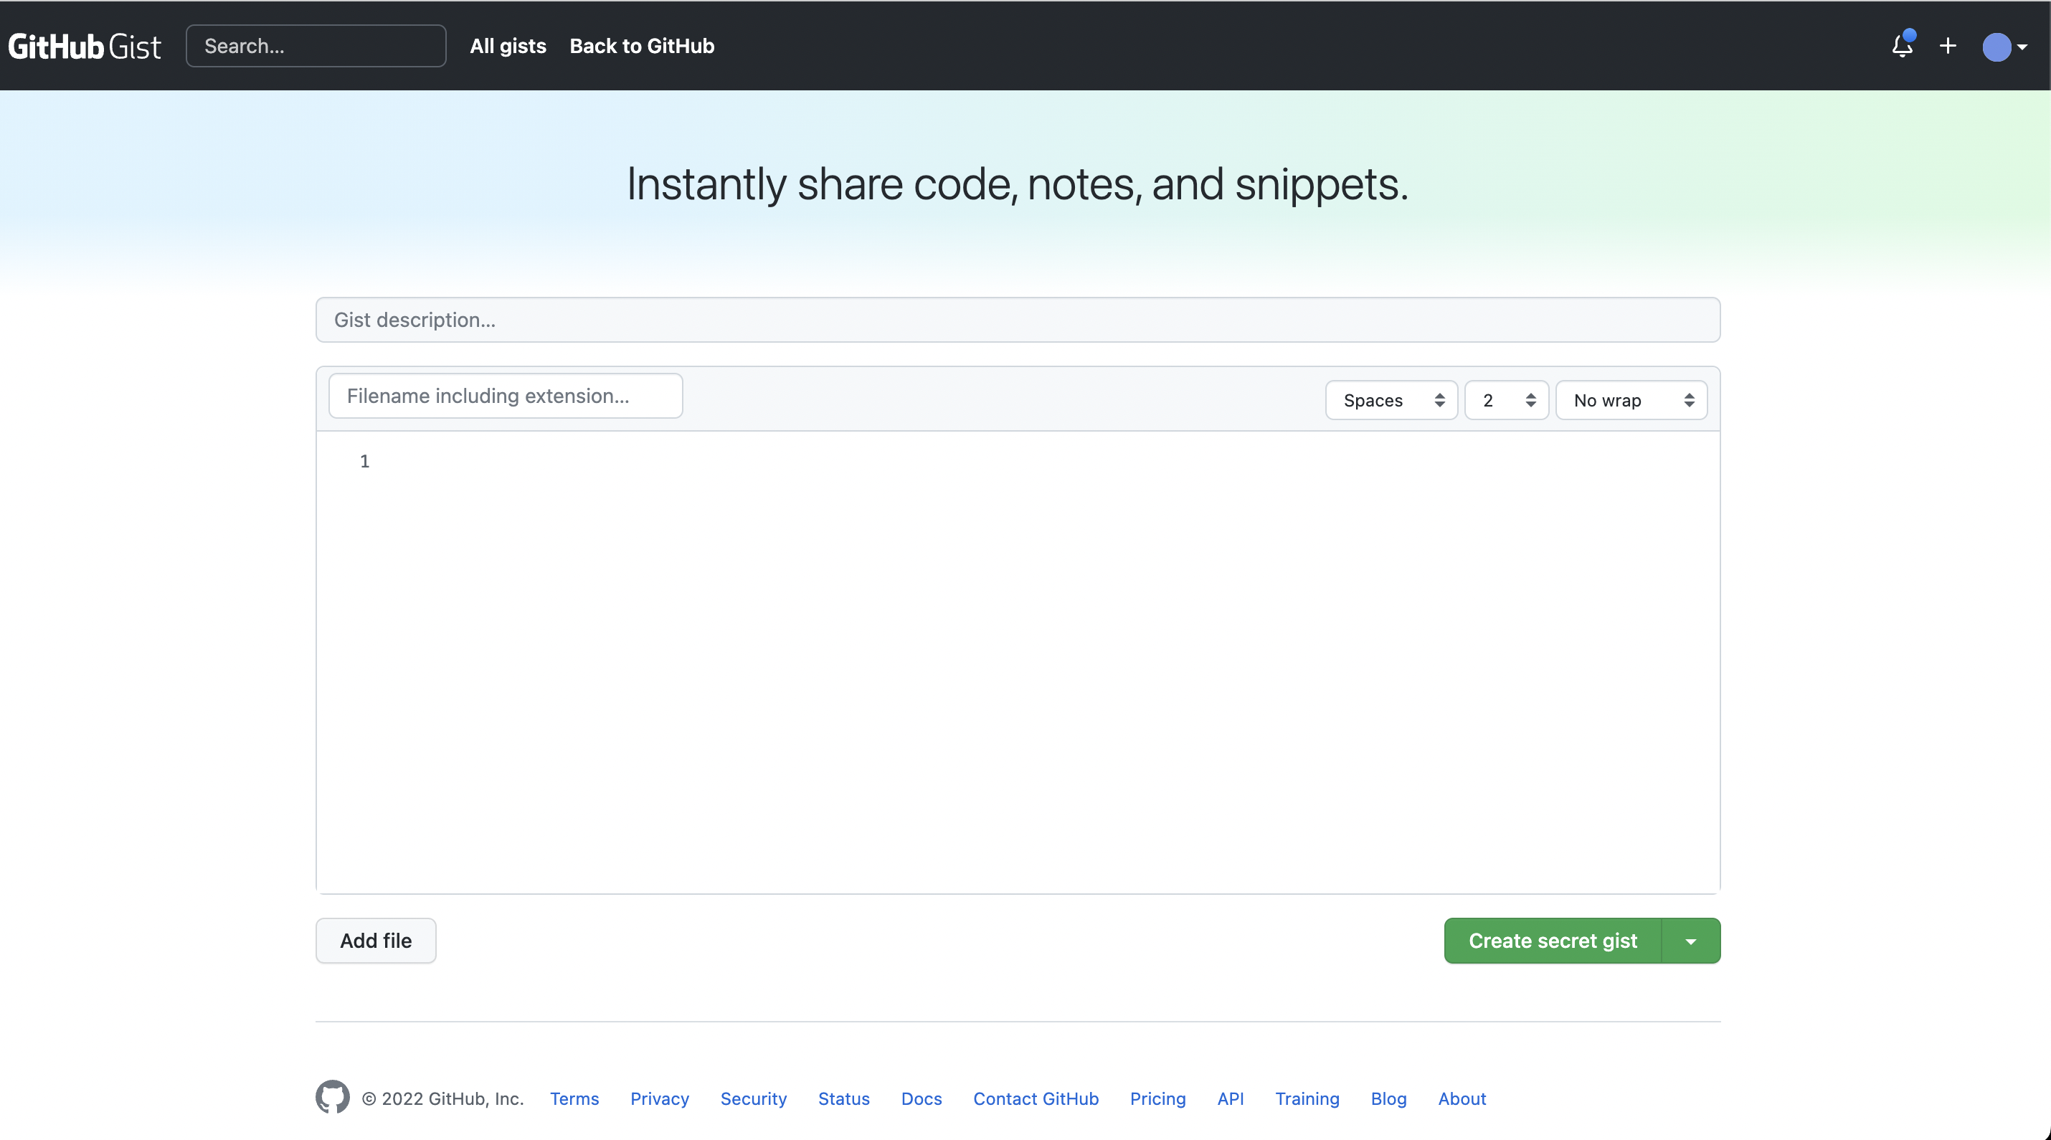The width and height of the screenshot is (2051, 1140).
Task: Go Back to GitHub
Action: 642,46
